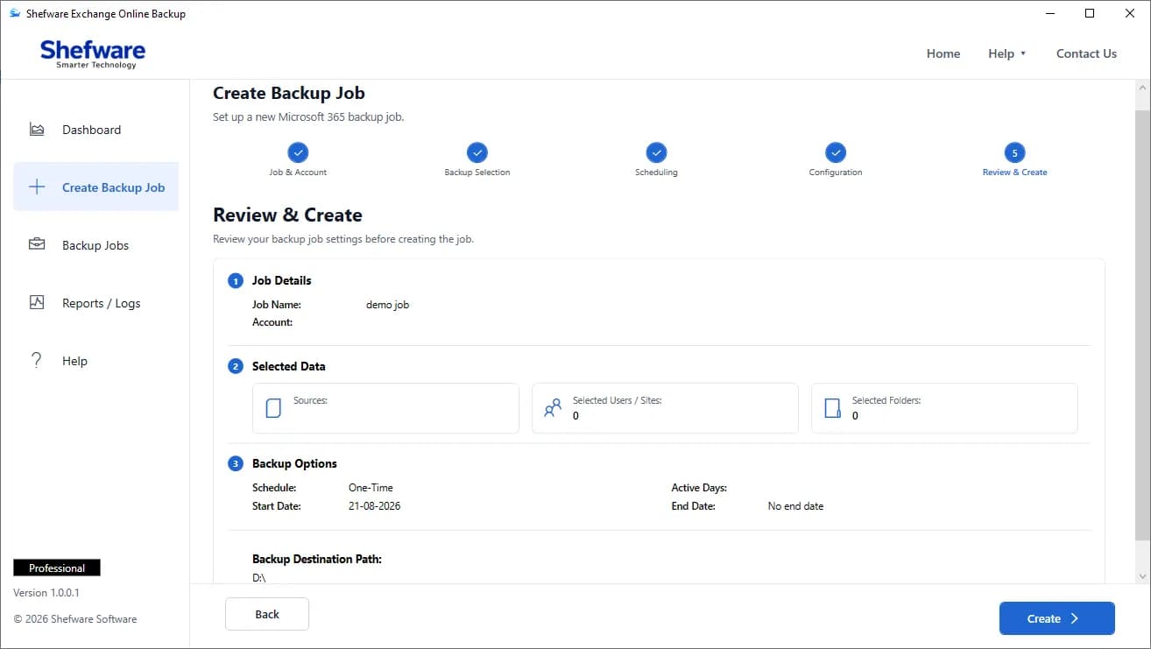Open the Dashboard sidebar item
The height and width of the screenshot is (649, 1151).
click(x=96, y=130)
